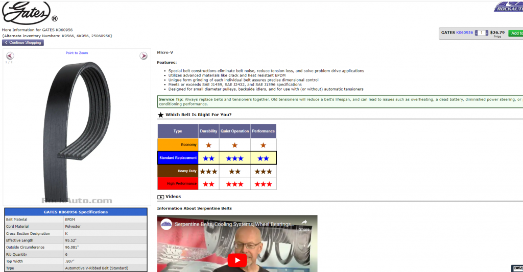
Task: Click Continue Shopping button
Action: click(x=23, y=43)
